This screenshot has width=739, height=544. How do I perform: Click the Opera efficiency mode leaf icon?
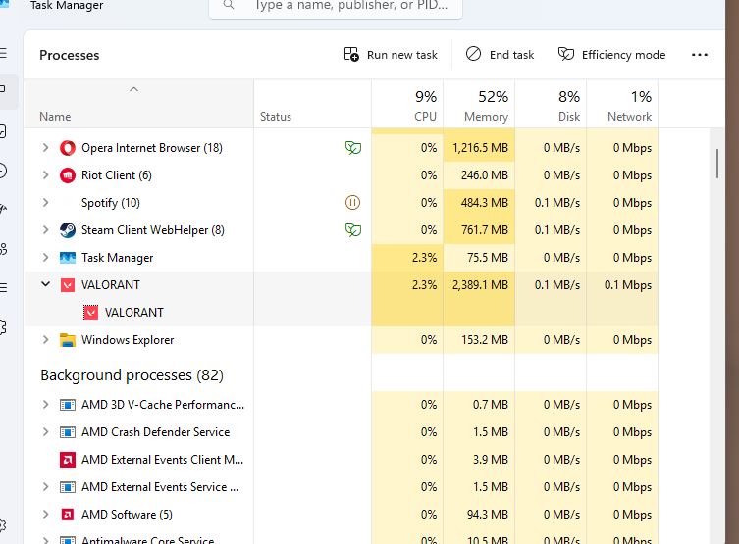pyautogui.click(x=353, y=148)
